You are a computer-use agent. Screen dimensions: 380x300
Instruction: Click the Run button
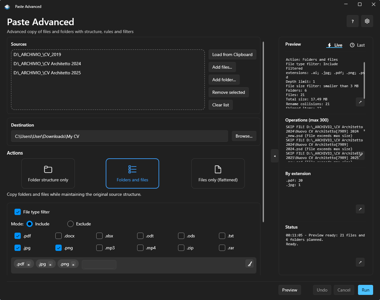tap(366, 290)
